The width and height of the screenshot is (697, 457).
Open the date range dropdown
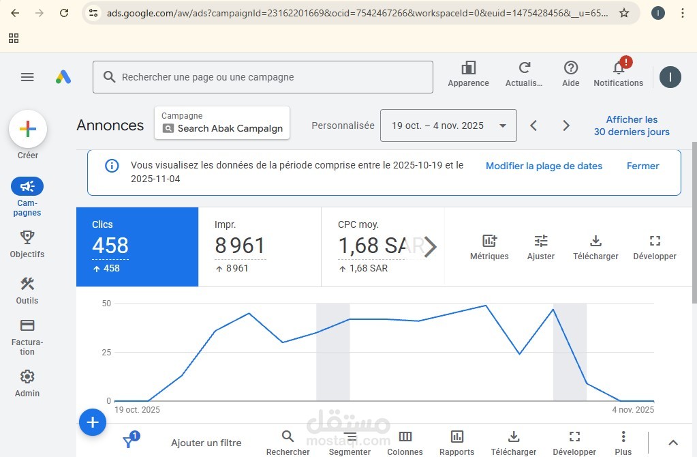(448, 126)
